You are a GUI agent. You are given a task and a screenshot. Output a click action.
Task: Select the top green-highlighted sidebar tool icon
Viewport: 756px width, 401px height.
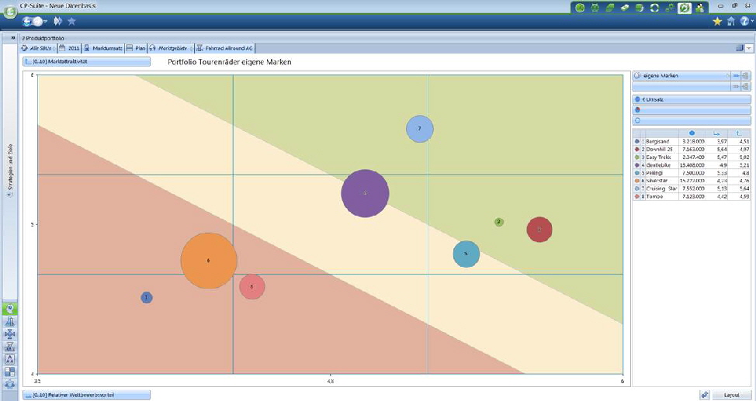pyautogui.click(x=9, y=309)
